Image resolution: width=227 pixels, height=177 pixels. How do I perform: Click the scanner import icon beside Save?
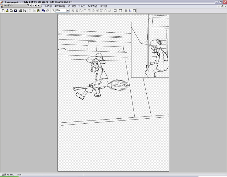11,11
